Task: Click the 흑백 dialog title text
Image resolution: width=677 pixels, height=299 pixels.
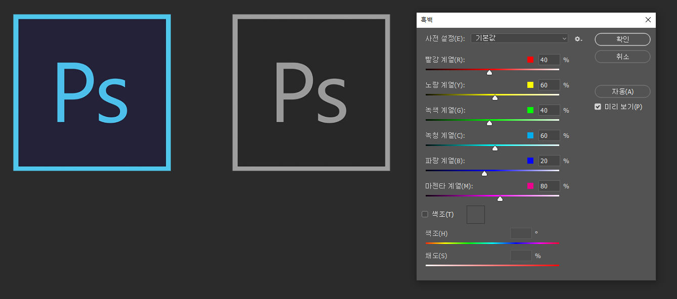Action: [427, 20]
